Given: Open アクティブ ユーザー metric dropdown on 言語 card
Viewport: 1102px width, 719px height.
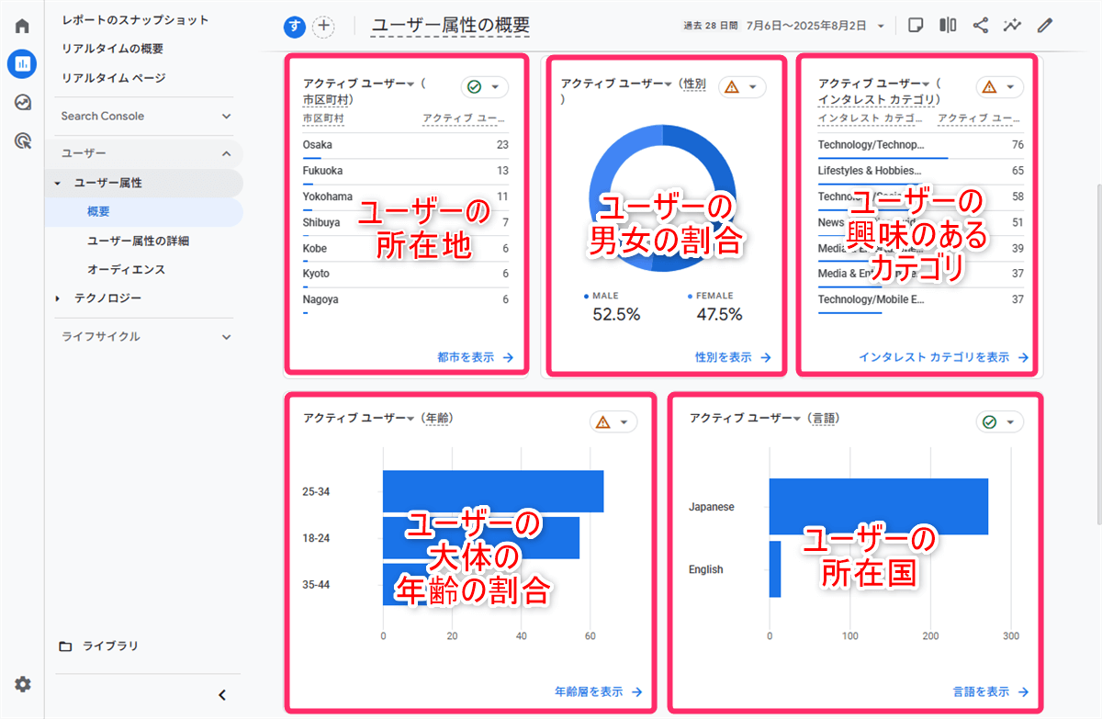Looking at the screenshot, I should pos(745,418).
